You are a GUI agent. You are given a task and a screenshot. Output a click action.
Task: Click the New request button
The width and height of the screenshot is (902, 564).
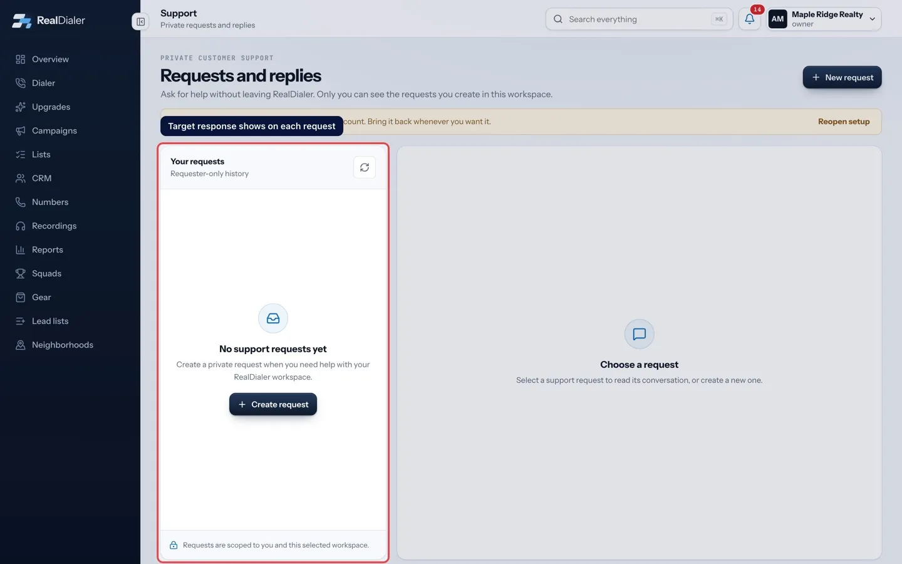pos(842,77)
